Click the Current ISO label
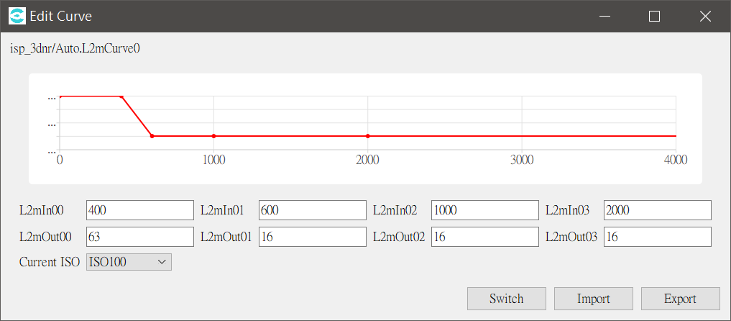 (50, 262)
